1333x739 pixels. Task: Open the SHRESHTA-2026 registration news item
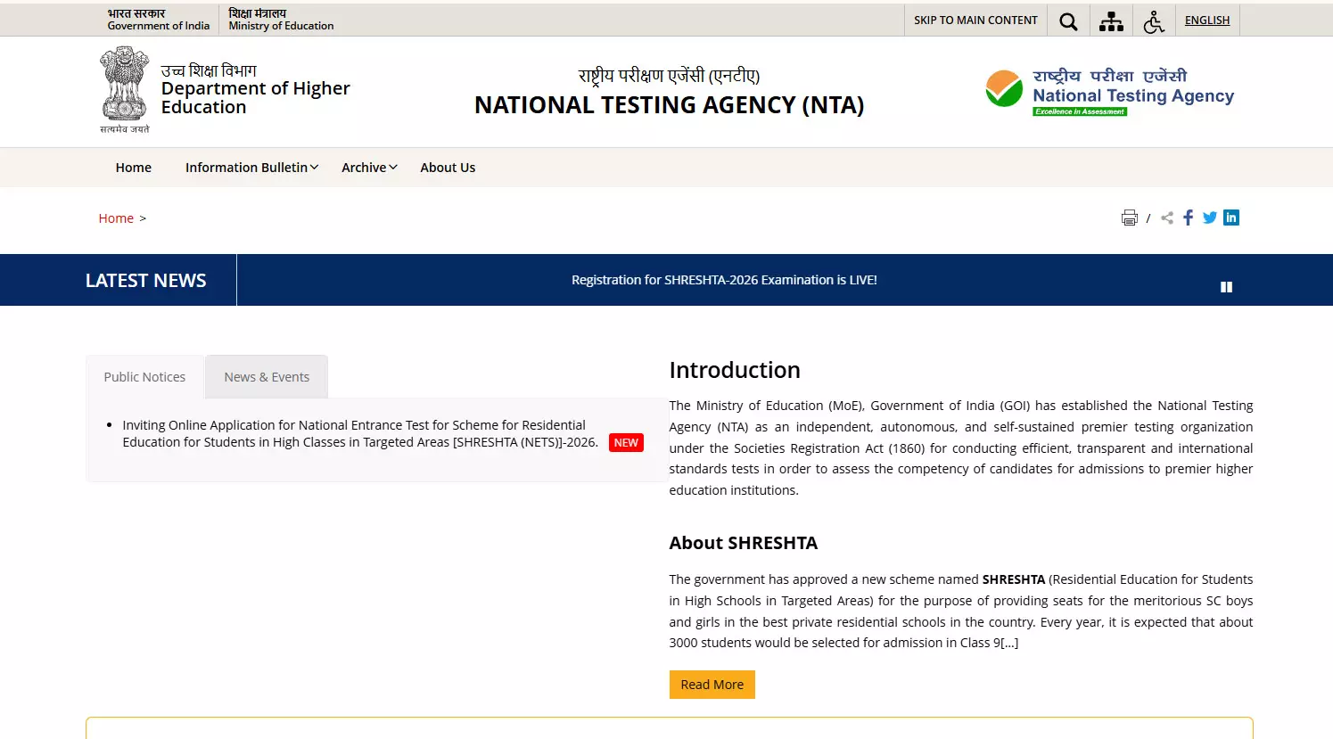click(724, 280)
